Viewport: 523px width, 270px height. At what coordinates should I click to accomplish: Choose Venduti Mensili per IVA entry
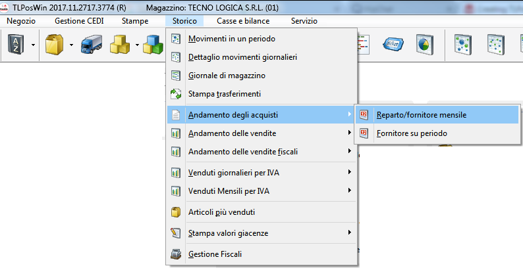point(262,191)
